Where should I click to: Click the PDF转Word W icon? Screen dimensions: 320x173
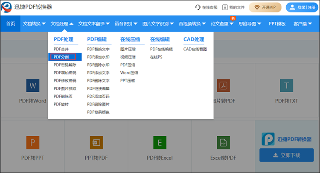[33, 85]
